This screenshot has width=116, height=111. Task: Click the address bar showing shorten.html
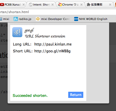[58, 12]
